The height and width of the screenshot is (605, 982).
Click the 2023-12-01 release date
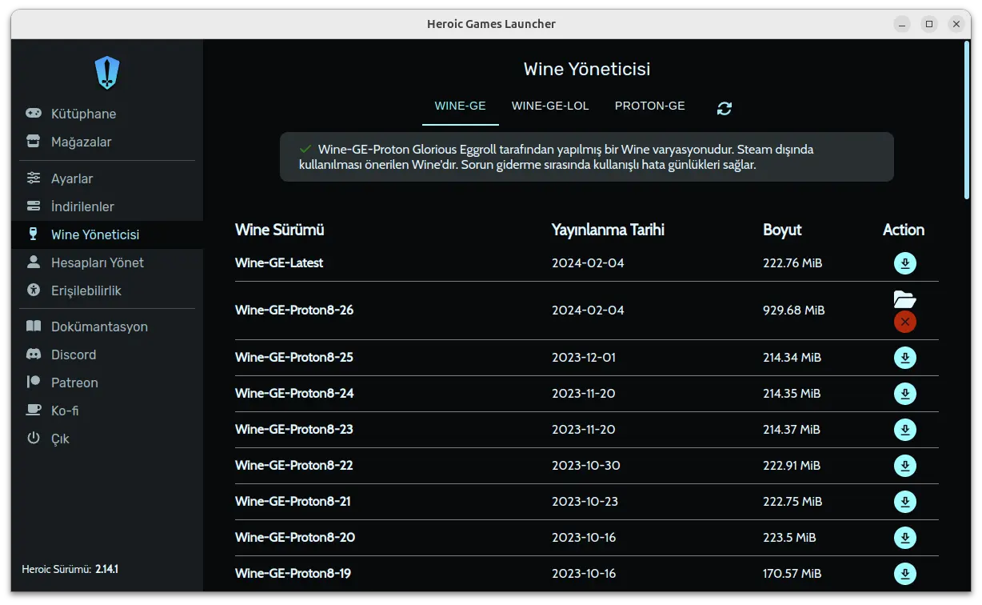pos(584,357)
